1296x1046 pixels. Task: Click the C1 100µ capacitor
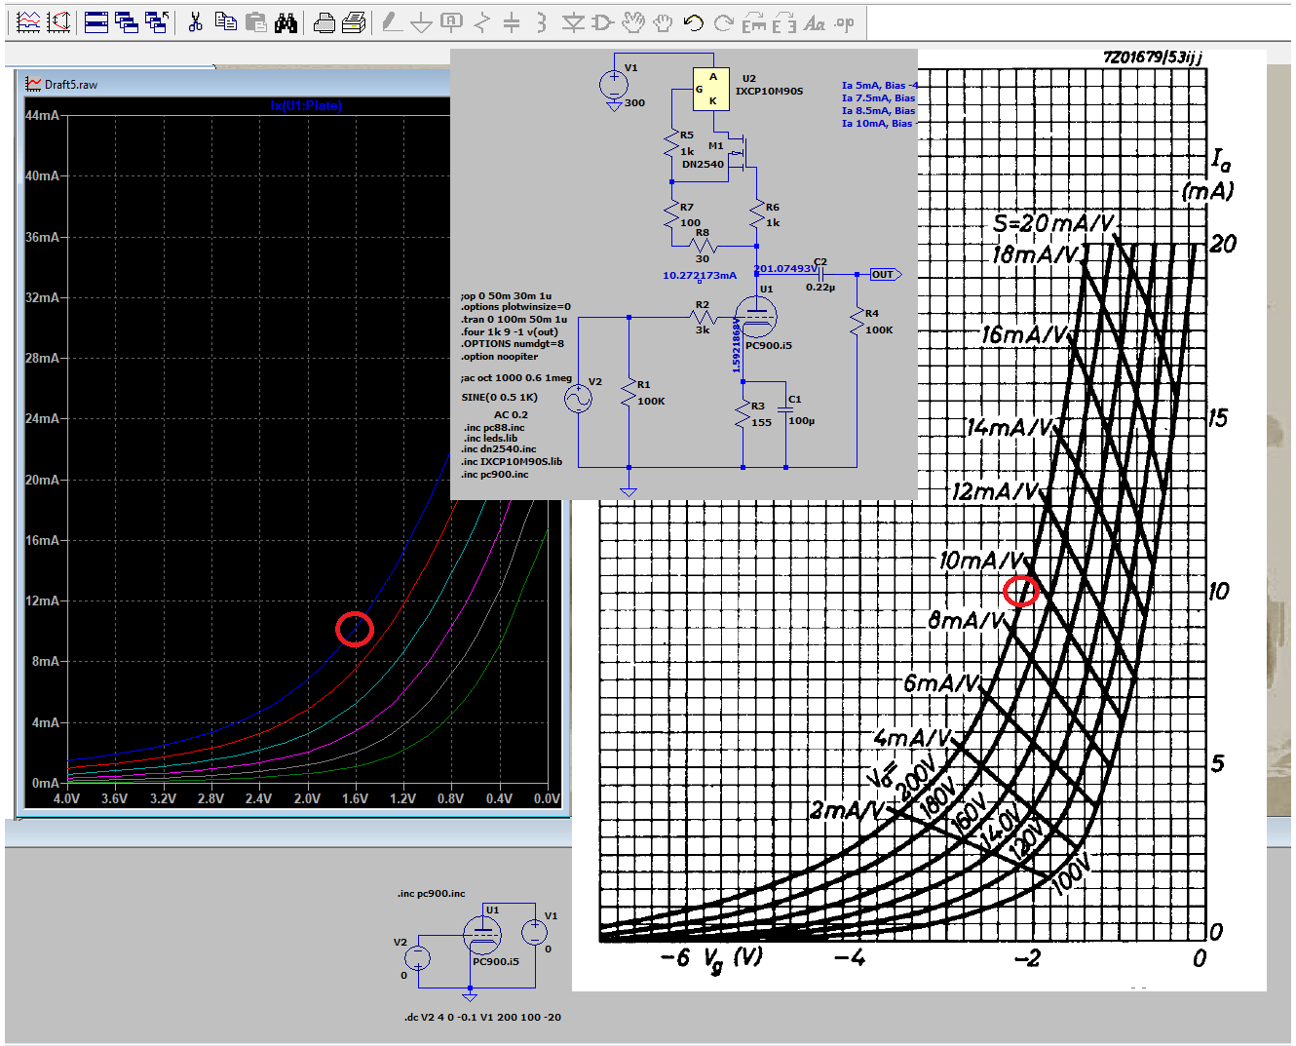coord(785,411)
